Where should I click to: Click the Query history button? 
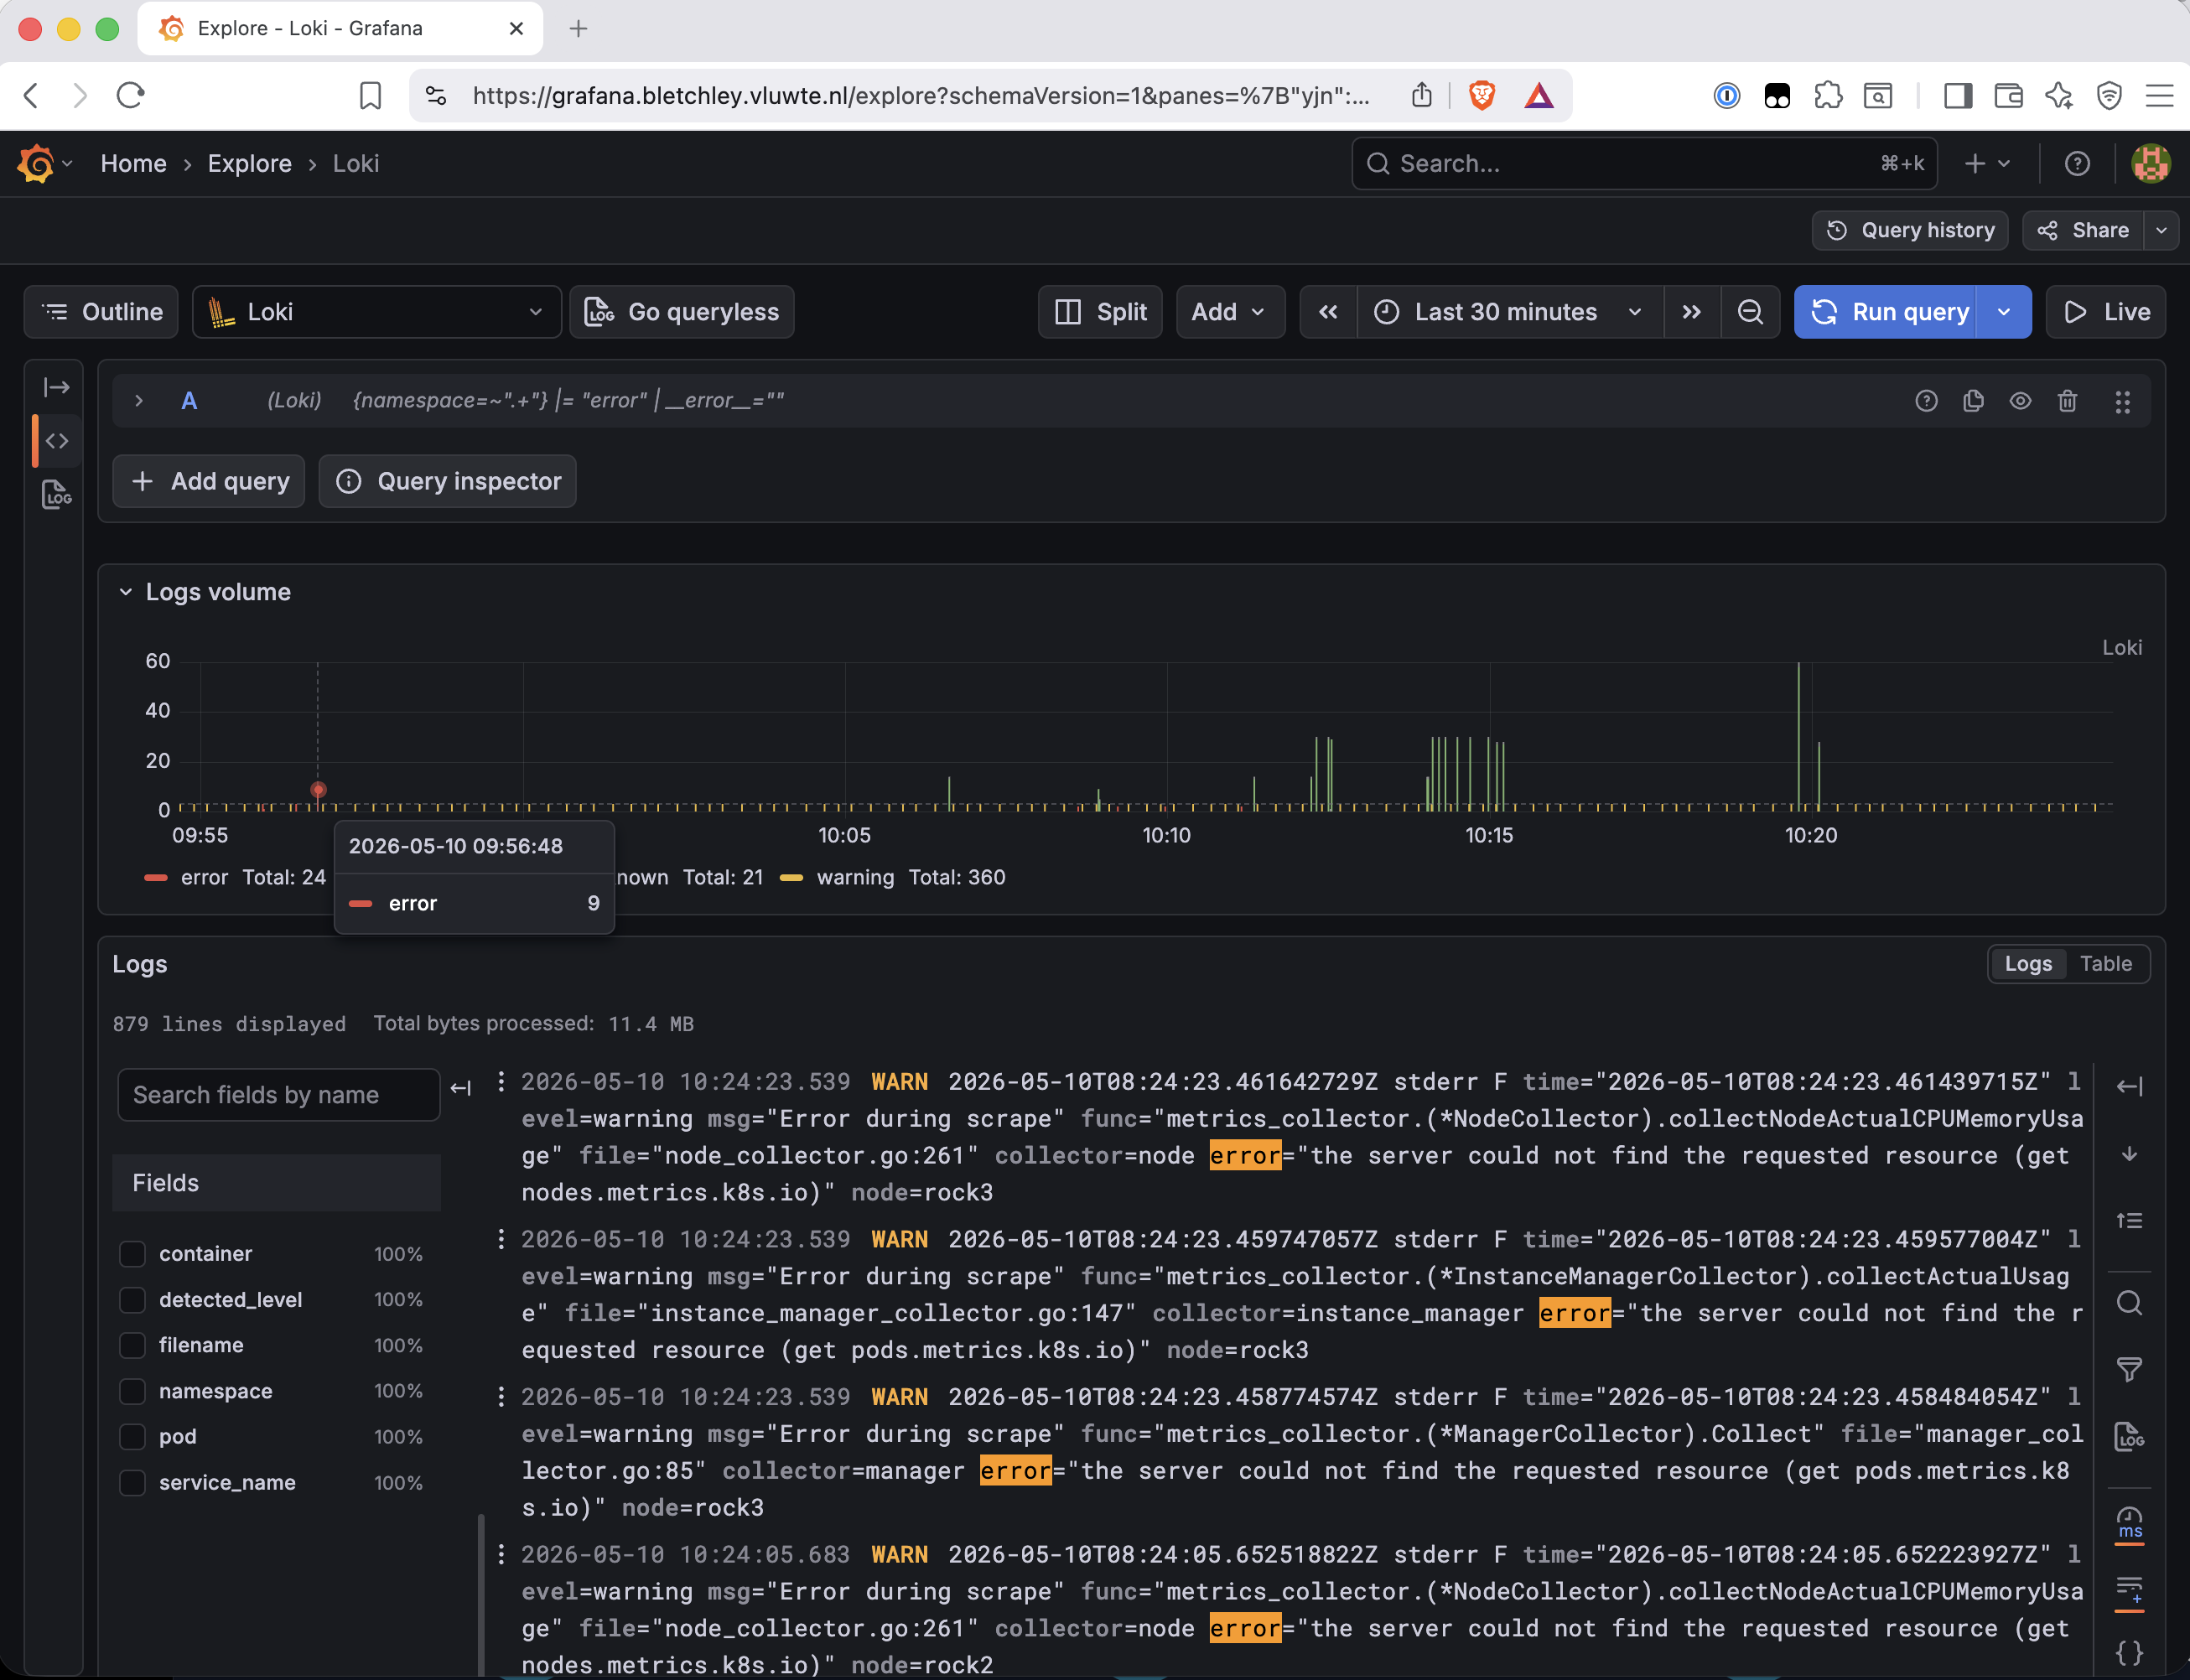1910,230
